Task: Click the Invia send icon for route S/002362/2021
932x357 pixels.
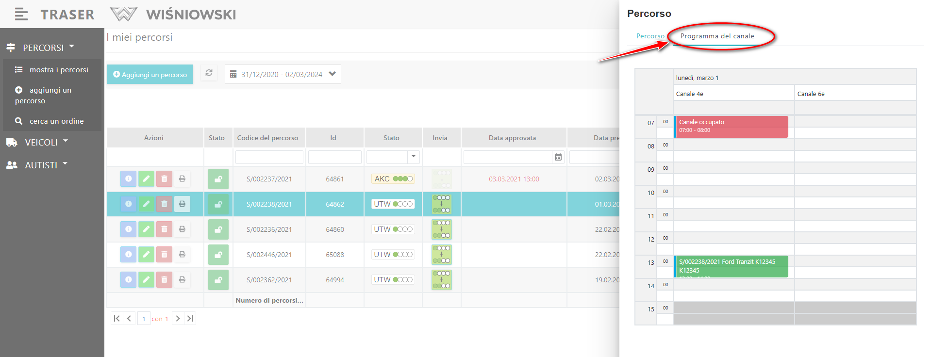Action: [441, 280]
